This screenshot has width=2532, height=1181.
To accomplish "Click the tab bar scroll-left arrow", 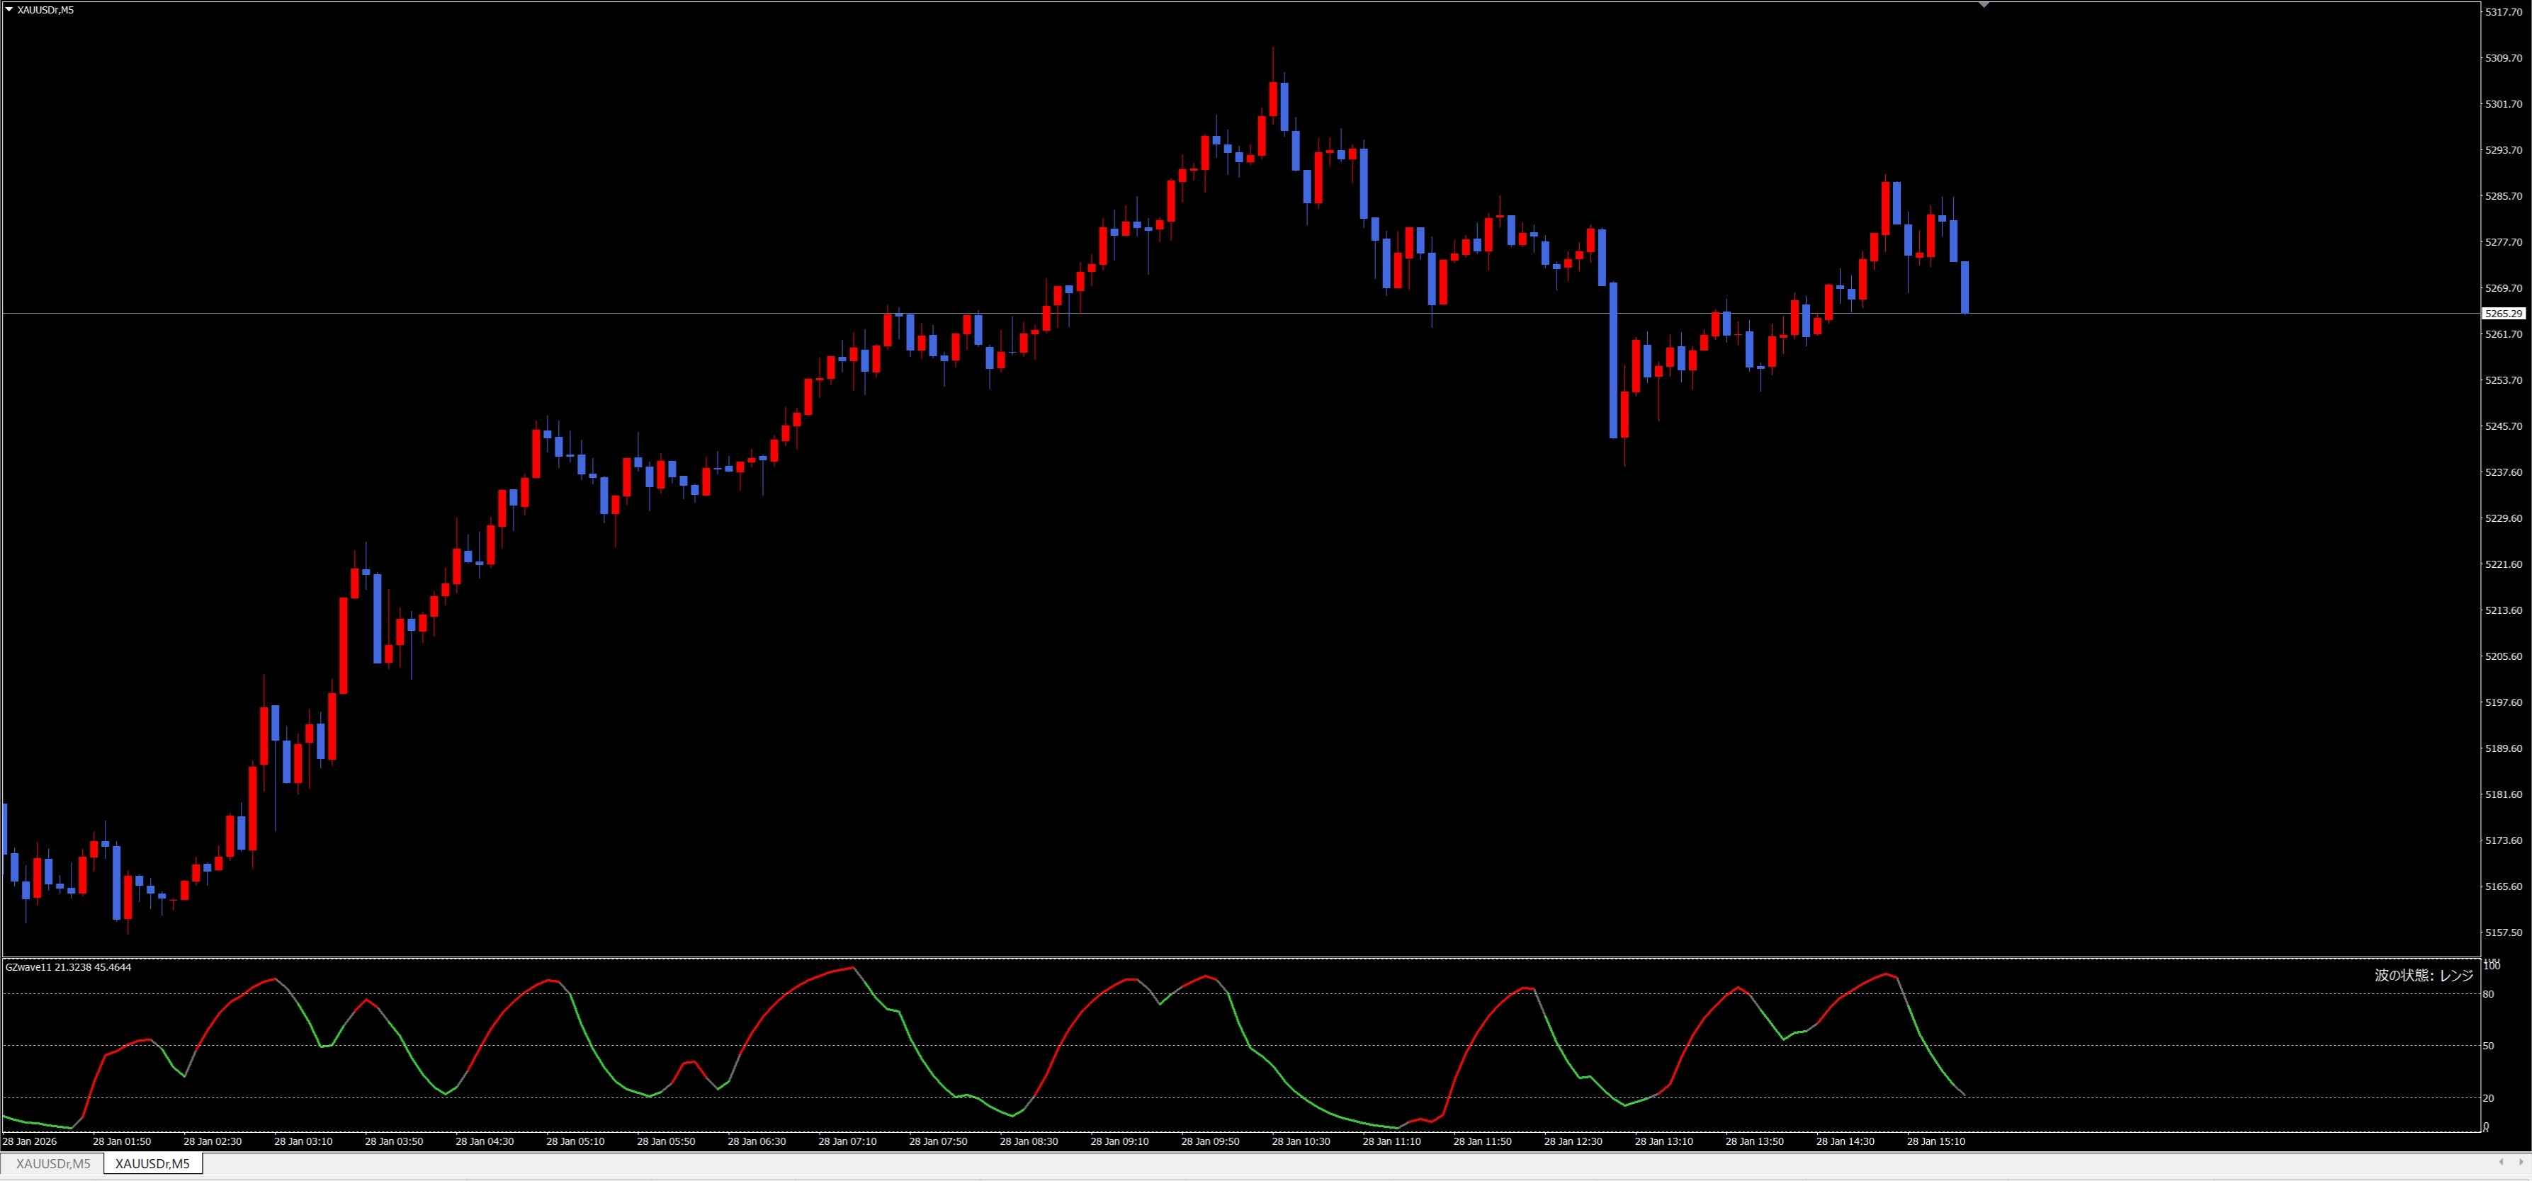I will click(x=2502, y=1163).
